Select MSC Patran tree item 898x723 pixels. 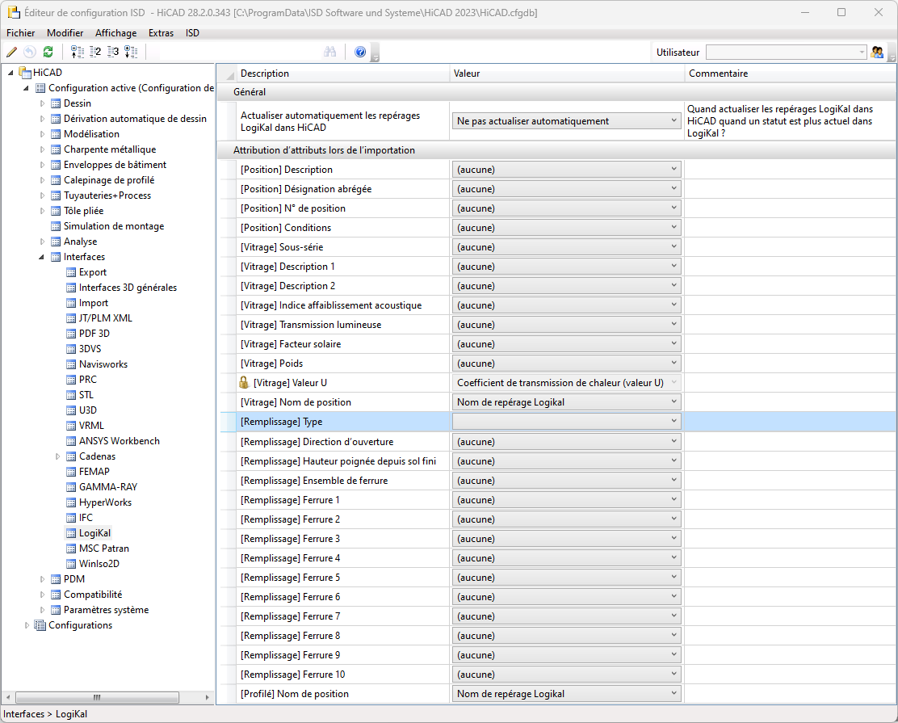(x=103, y=549)
